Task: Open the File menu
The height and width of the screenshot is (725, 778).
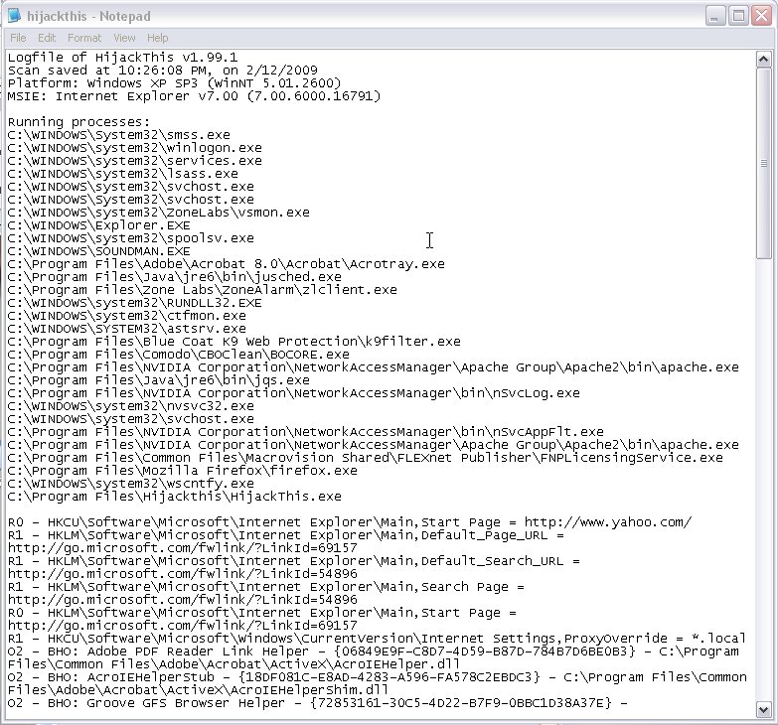Action: [x=18, y=38]
